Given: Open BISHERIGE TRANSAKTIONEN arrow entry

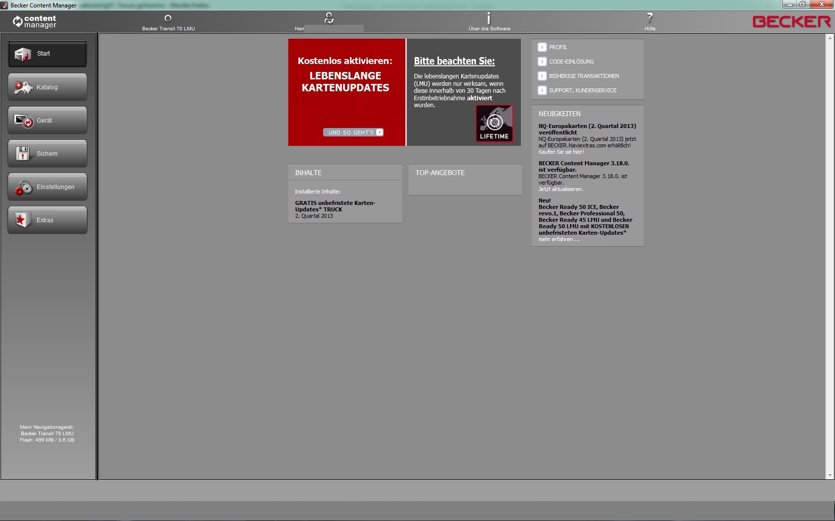Looking at the screenshot, I should [542, 76].
